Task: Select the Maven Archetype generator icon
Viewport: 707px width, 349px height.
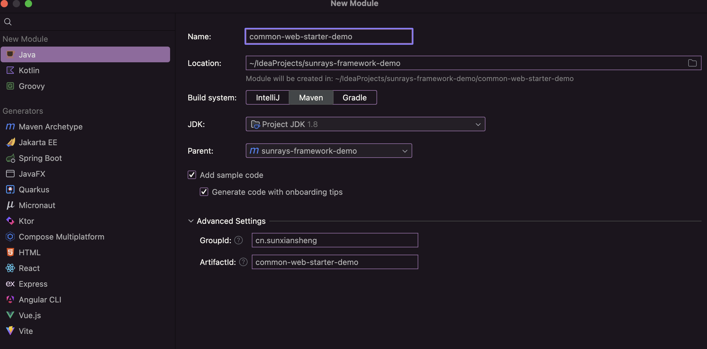Action: click(10, 126)
